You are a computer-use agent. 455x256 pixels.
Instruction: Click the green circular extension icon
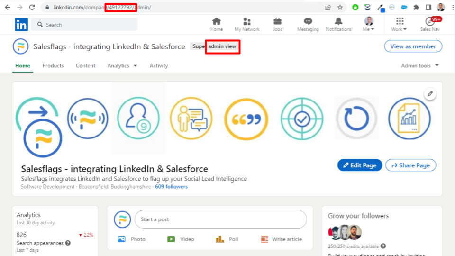pyautogui.click(x=355, y=7)
